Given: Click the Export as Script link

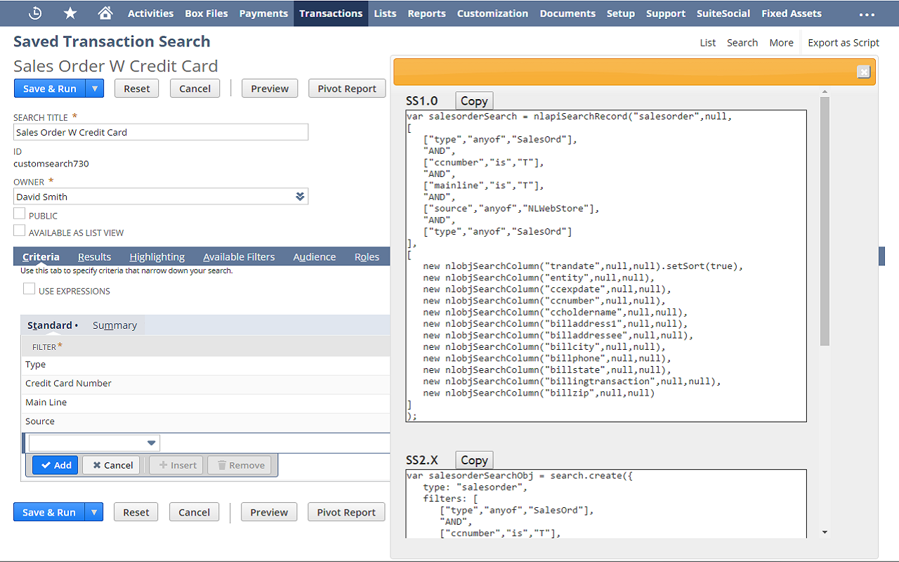Looking at the screenshot, I should [x=843, y=42].
